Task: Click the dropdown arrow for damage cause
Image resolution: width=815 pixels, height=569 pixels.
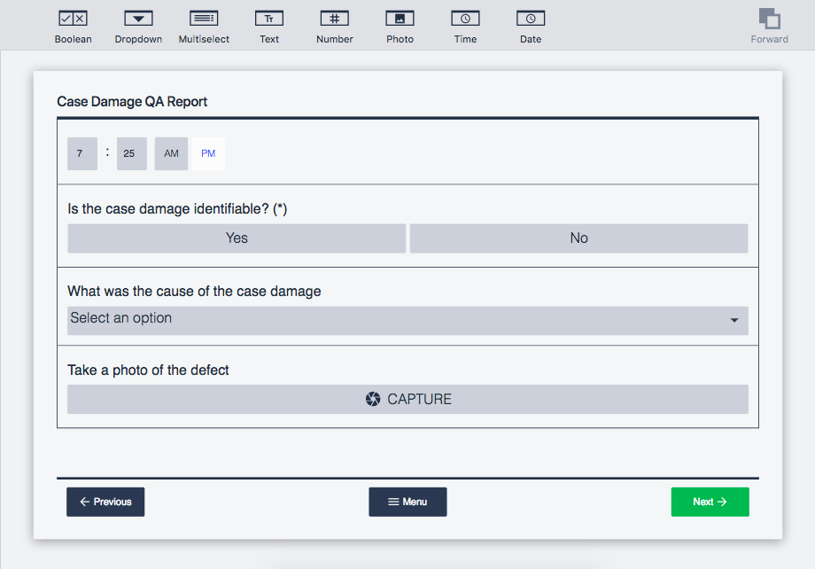Action: coord(734,320)
